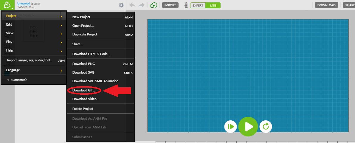Expand the View submenu
The height and width of the screenshot is (143, 355).
[x=34, y=33]
